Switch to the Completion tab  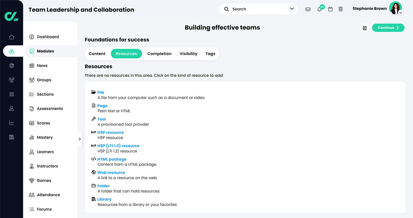click(159, 54)
